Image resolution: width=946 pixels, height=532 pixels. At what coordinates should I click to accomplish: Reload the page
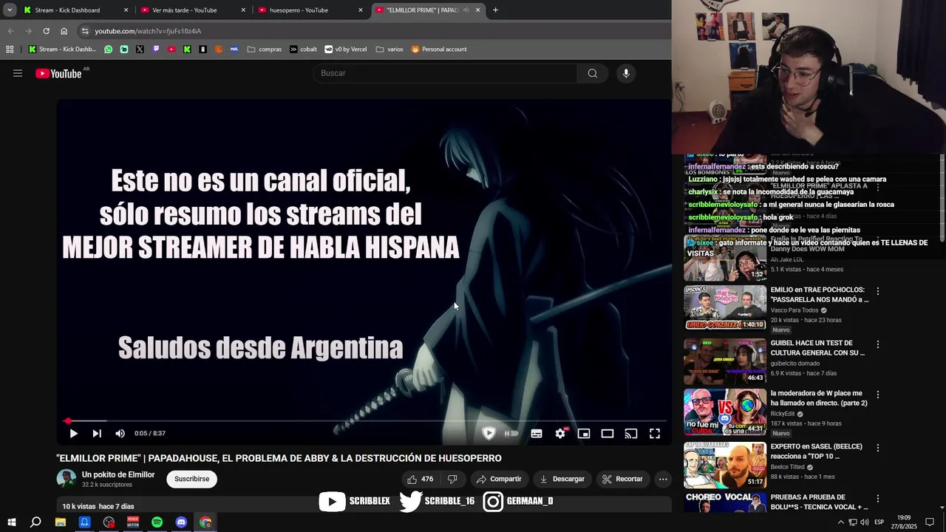(x=46, y=31)
